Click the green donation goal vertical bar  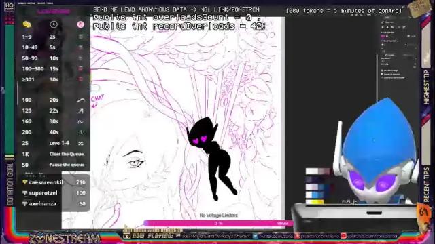tap(10, 89)
